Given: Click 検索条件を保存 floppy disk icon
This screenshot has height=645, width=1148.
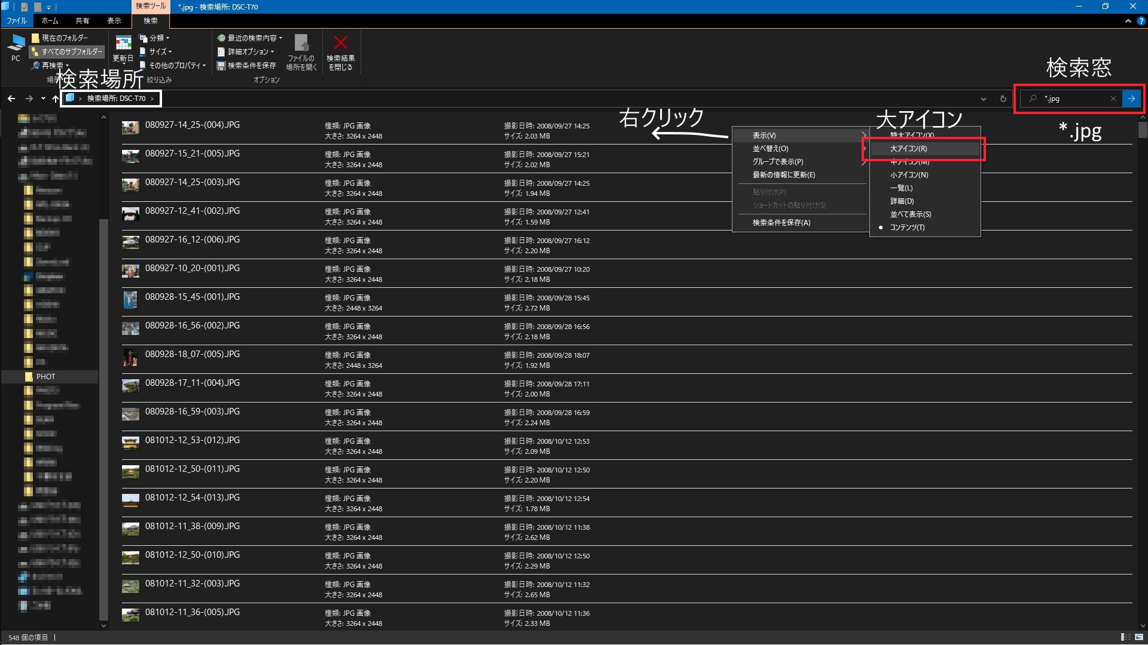Looking at the screenshot, I should 221,66.
